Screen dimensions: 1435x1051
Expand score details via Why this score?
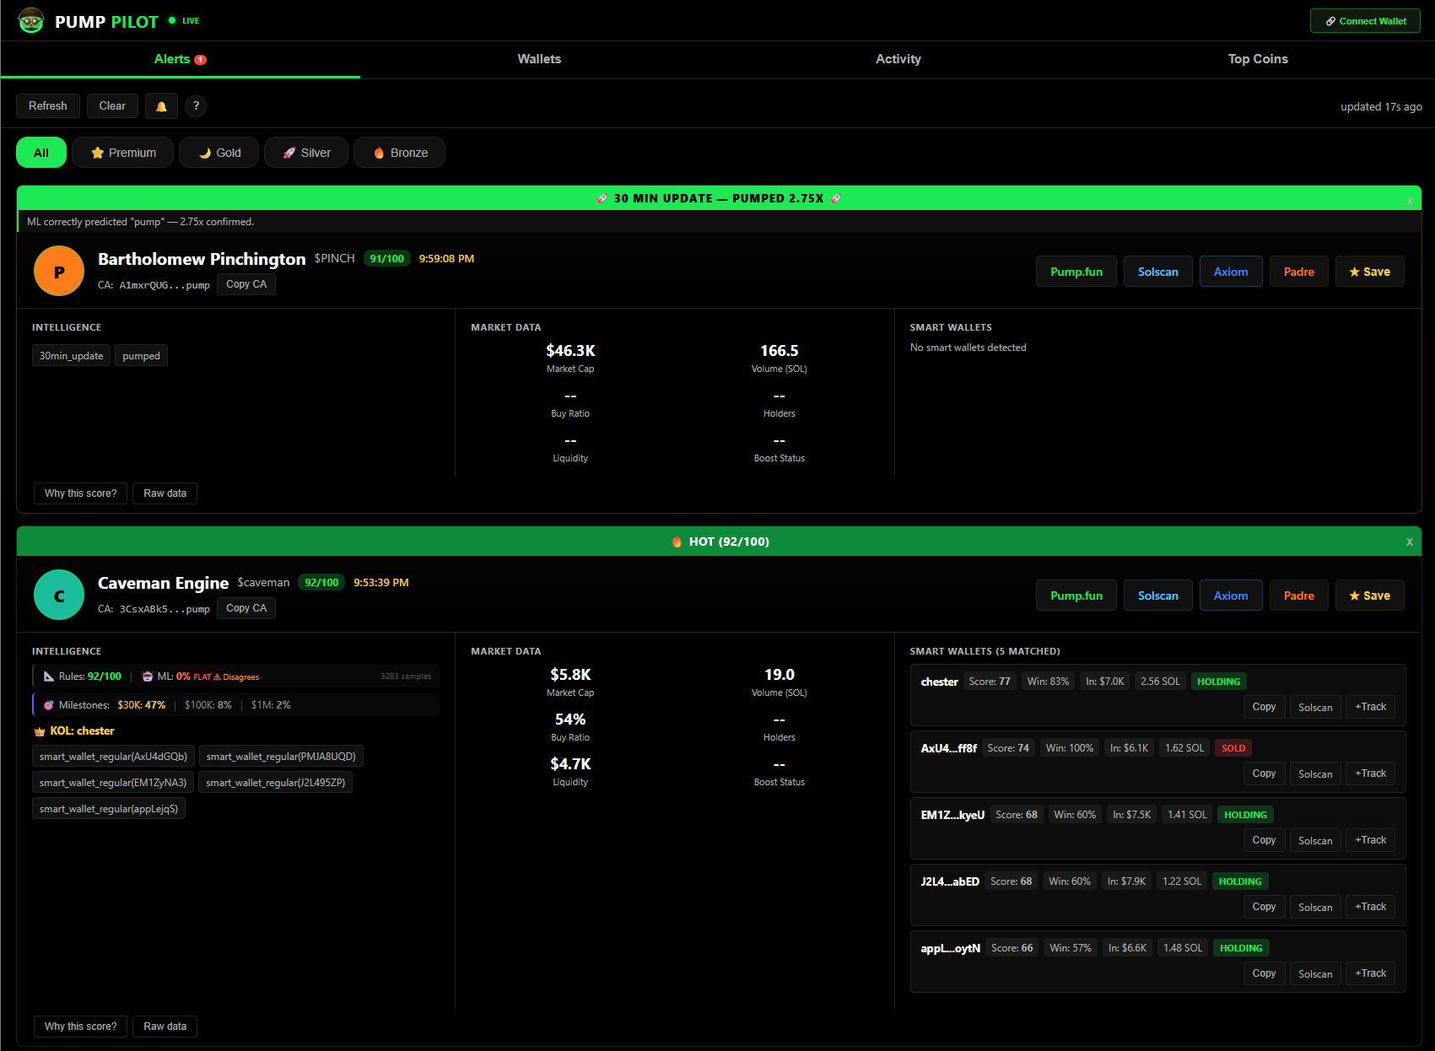click(80, 493)
